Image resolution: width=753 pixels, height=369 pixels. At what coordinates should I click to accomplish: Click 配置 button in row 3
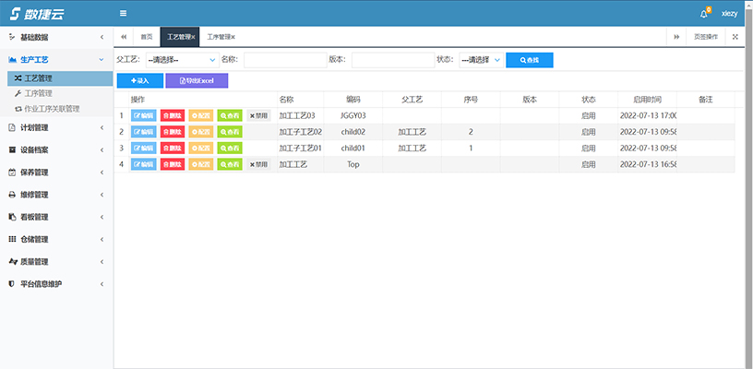200,149
